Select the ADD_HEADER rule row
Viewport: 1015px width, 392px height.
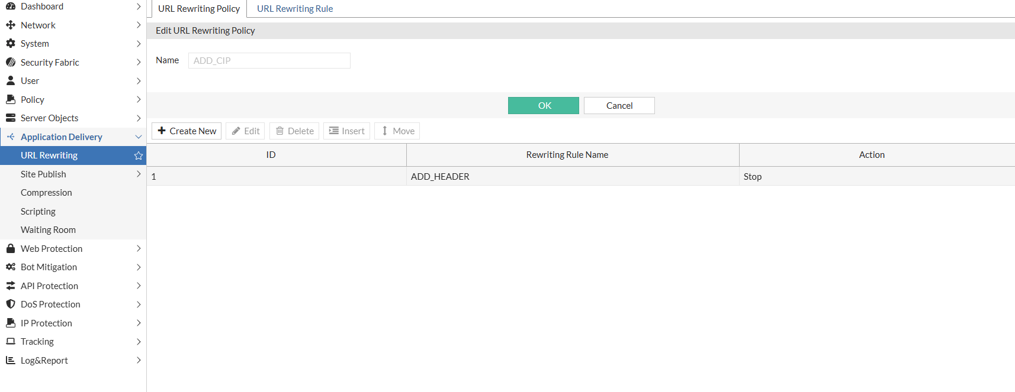580,176
